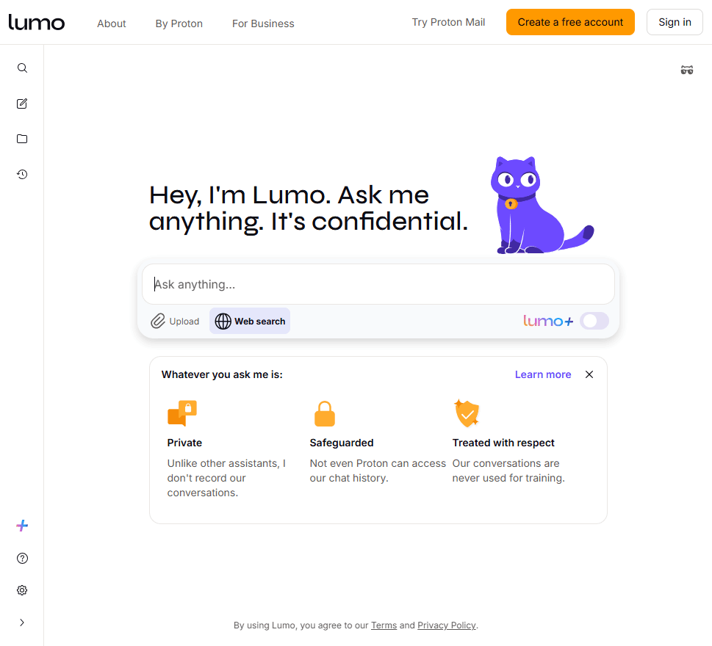Expand the sidebar with the chevron

point(22,622)
